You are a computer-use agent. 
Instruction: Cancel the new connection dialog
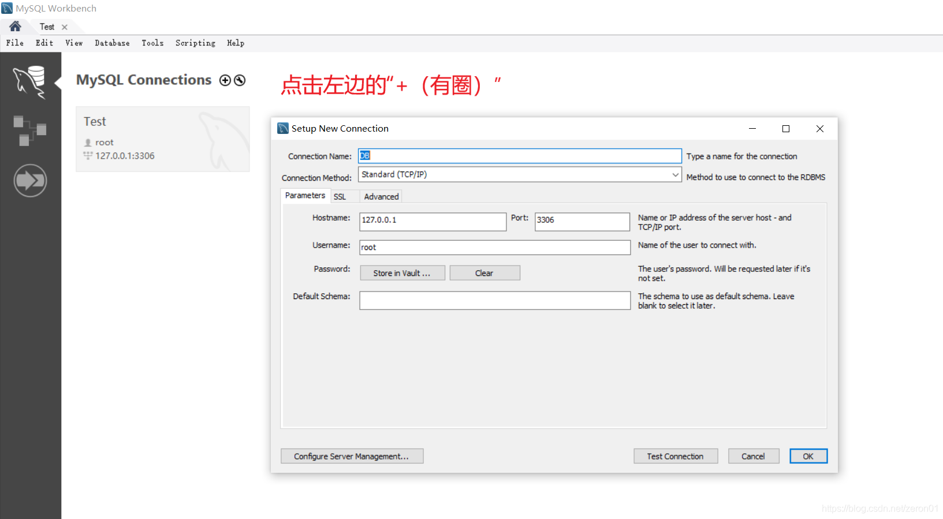[x=754, y=456]
